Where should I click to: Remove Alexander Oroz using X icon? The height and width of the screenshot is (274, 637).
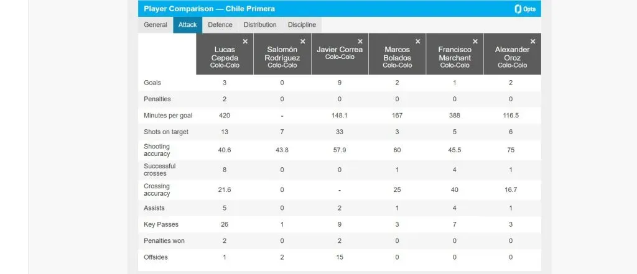533,42
